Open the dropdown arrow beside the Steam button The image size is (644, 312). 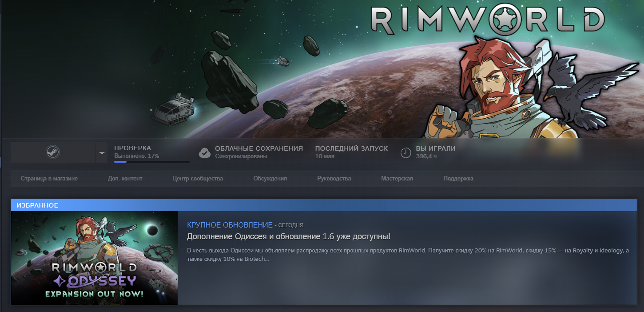[102, 152]
